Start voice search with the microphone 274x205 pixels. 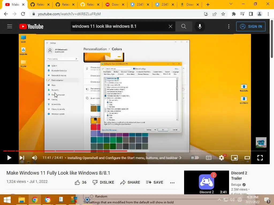click(x=200, y=26)
